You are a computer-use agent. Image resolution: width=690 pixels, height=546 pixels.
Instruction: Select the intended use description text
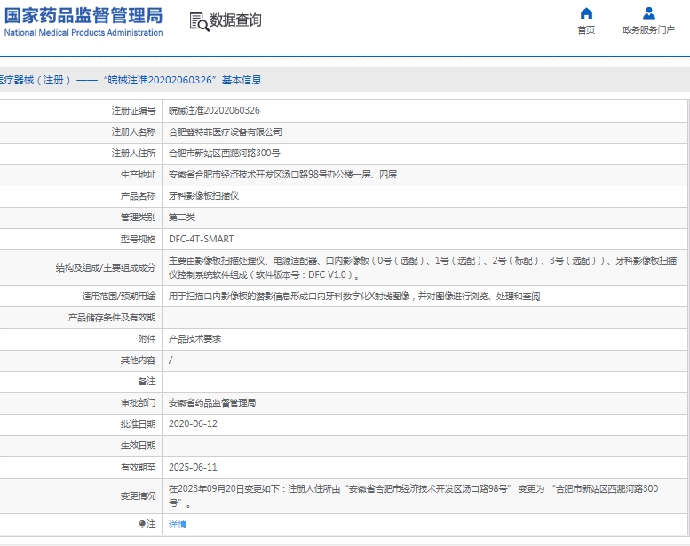tap(354, 297)
